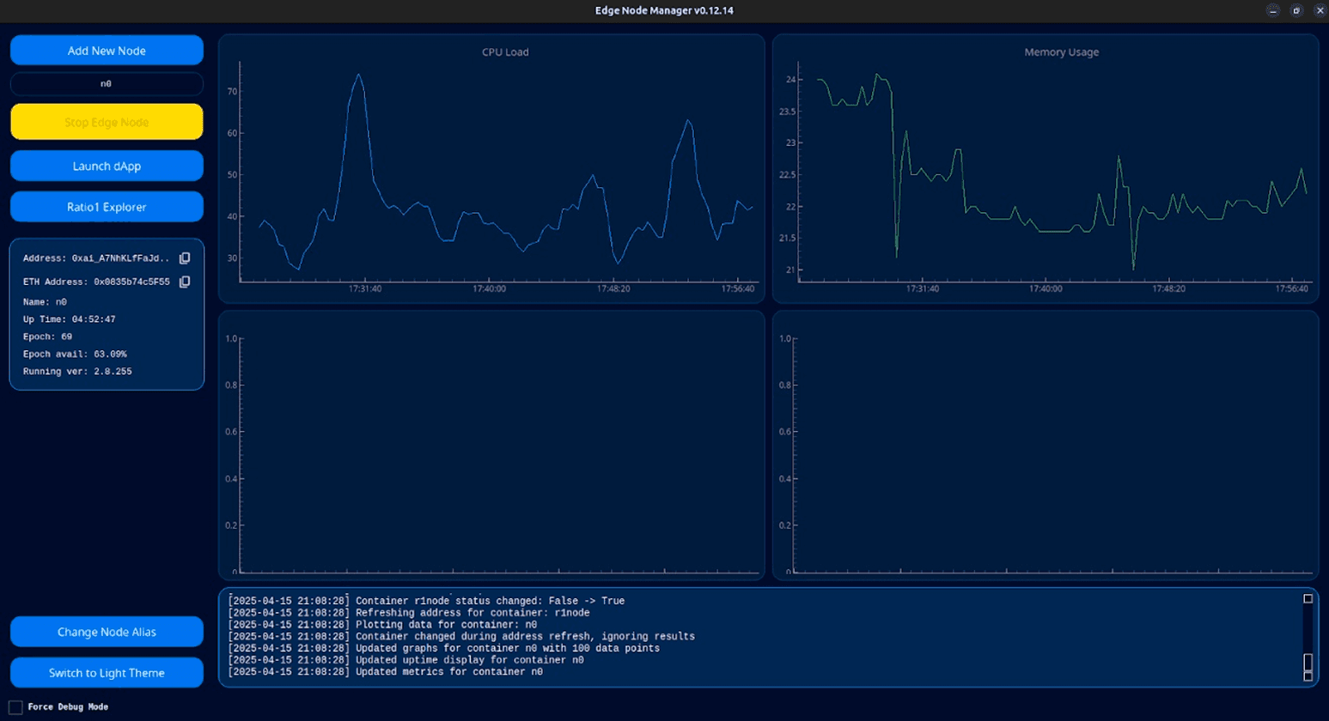The image size is (1329, 721).
Task: Click the log panel scroll-up arrow
Action: coord(1308,599)
